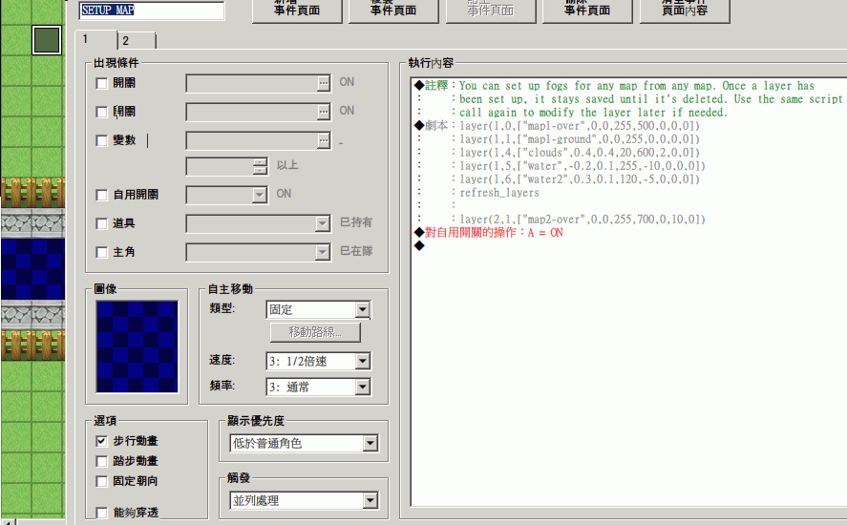Switch to event page tab 1
Image resolution: width=847 pixels, height=525 pixels.
click(x=97, y=39)
